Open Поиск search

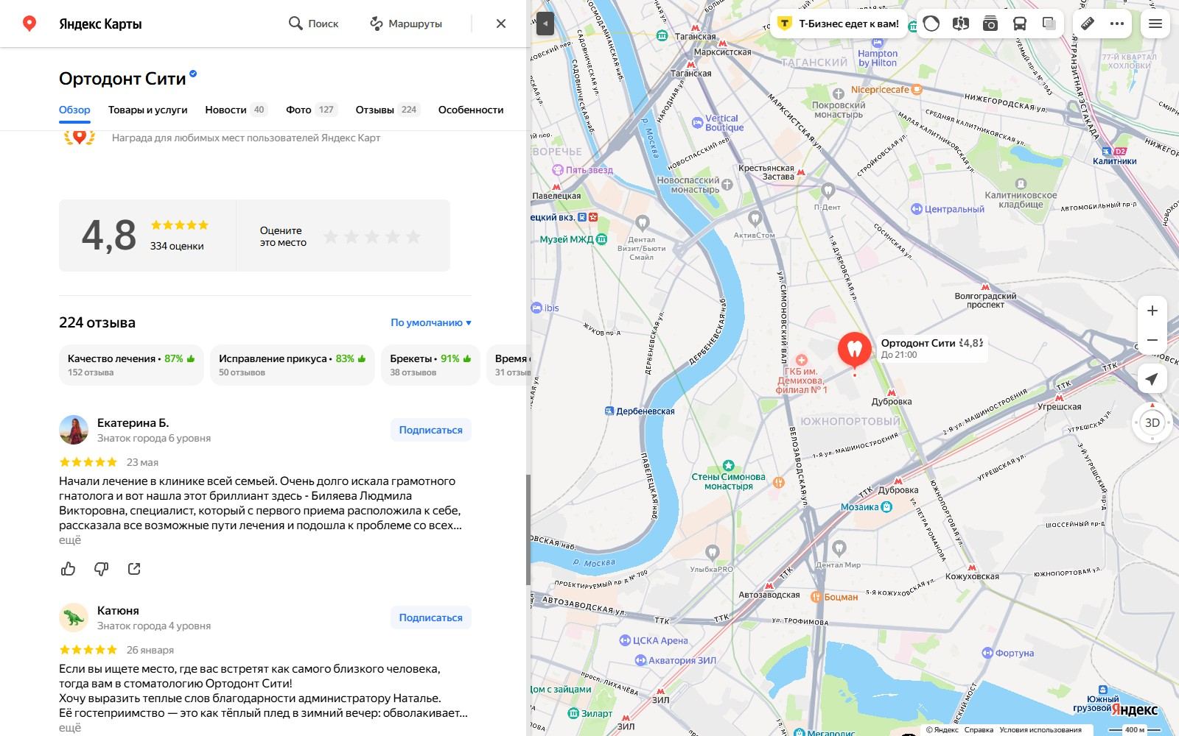[x=313, y=24]
